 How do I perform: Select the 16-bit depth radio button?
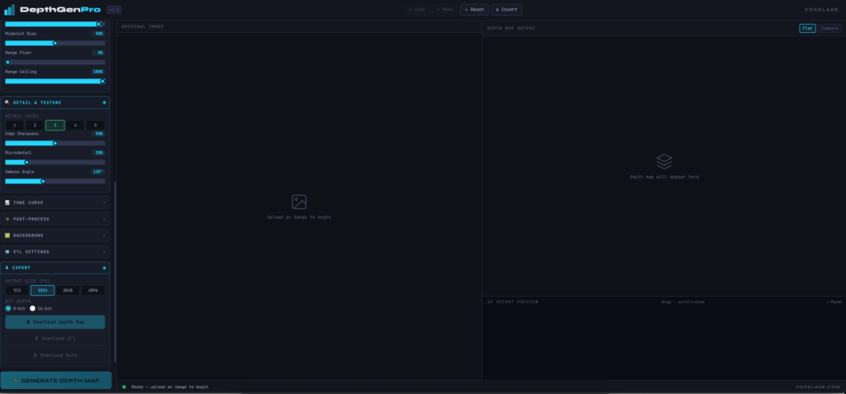pyautogui.click(x=33, y=308)
